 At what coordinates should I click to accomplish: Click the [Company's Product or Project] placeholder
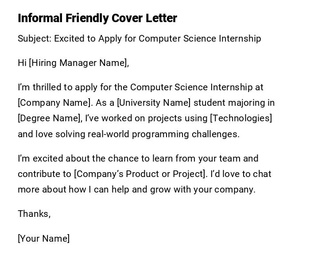140,174
